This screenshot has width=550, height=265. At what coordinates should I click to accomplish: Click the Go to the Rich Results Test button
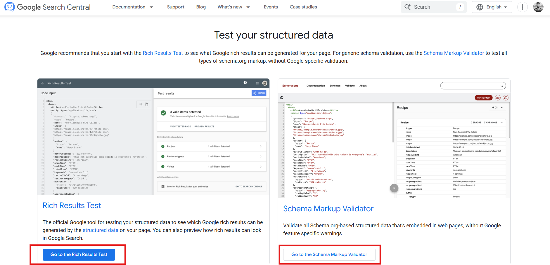coord(79,254)
